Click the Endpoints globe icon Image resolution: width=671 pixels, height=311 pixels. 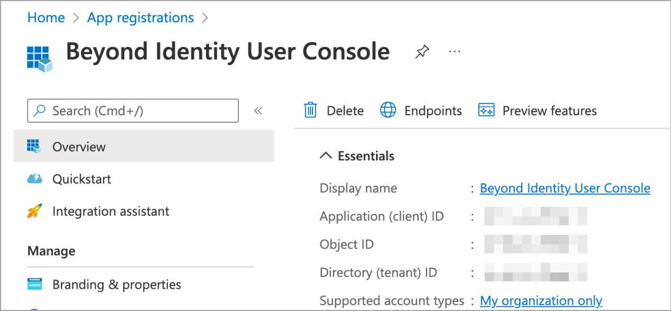click(x=388, y=110)
